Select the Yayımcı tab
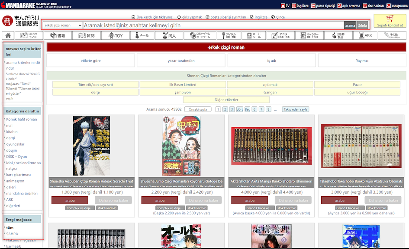 (x=362, y=61)
